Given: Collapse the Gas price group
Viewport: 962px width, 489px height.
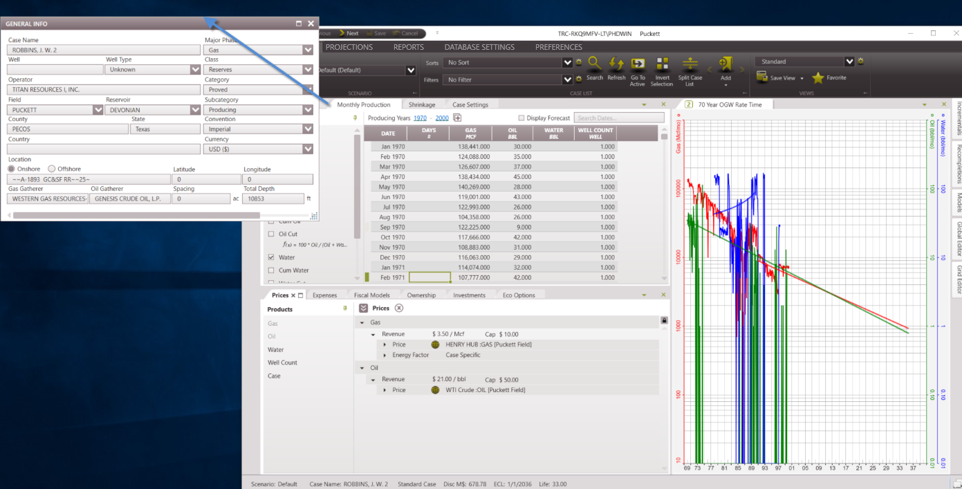Looking at the screenshot, I should pos(362,323).
